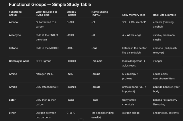Click the 'Real-Life Example' column header
Screen dimensions: 183x121
tap(164, 15)
